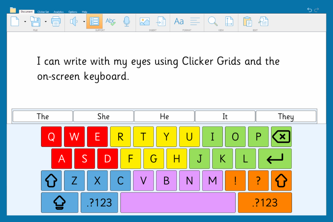333x222 pixels.
Task: Undo the last action
Action: click(309, 9)
